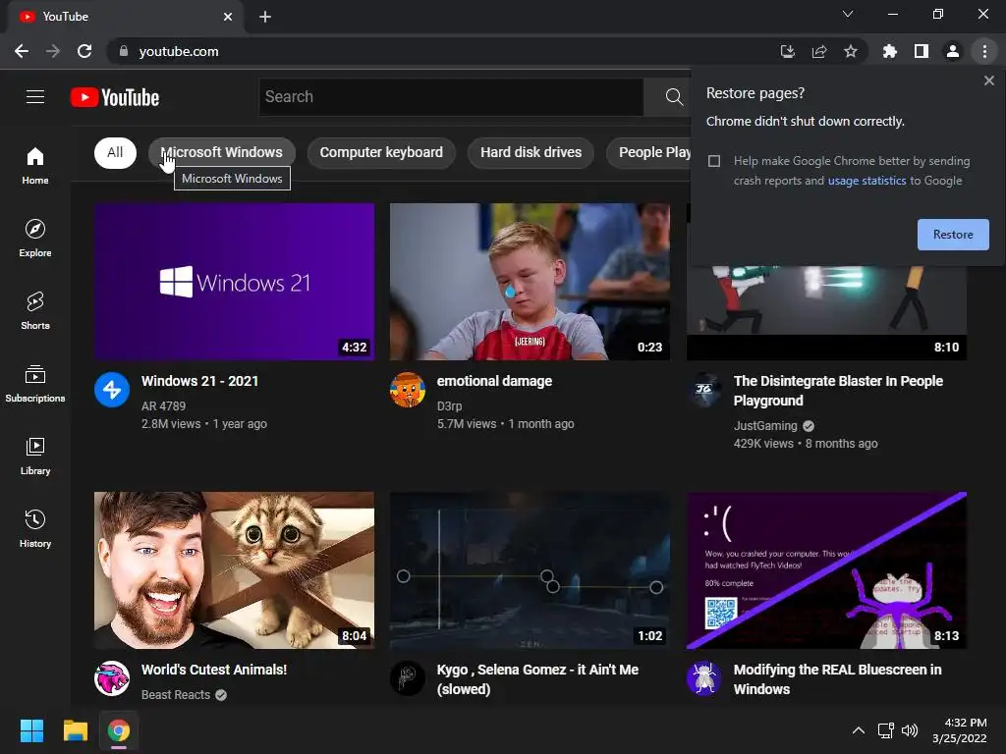Click the search magnifier button
This screenshot has width=1006, height=754.
(674, 97)
